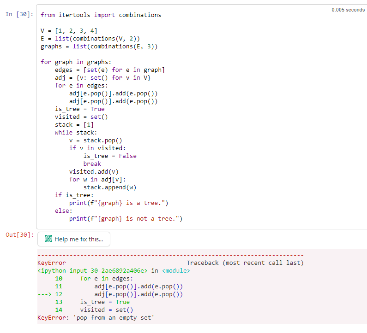The width and height of the screenshot is (367, 333).
Task: Click the '<module>' text in traceback
Action: pyautogui.click(x=176, y=271)
